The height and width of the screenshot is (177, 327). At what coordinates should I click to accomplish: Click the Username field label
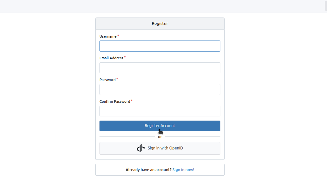click(108, 36)
